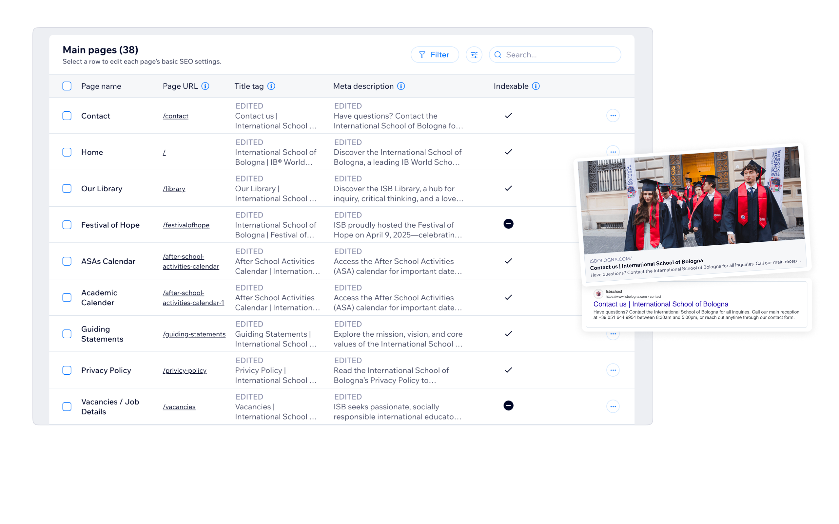Click the Page name column header
Image resolution: width=839 pixels, height=524 pixels.
(x=101, y=86)
